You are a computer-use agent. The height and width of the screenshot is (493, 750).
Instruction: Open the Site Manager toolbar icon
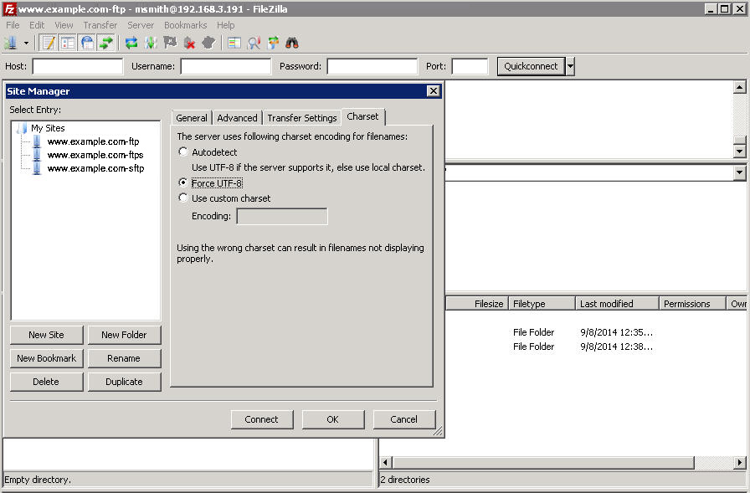click(11, 43)
